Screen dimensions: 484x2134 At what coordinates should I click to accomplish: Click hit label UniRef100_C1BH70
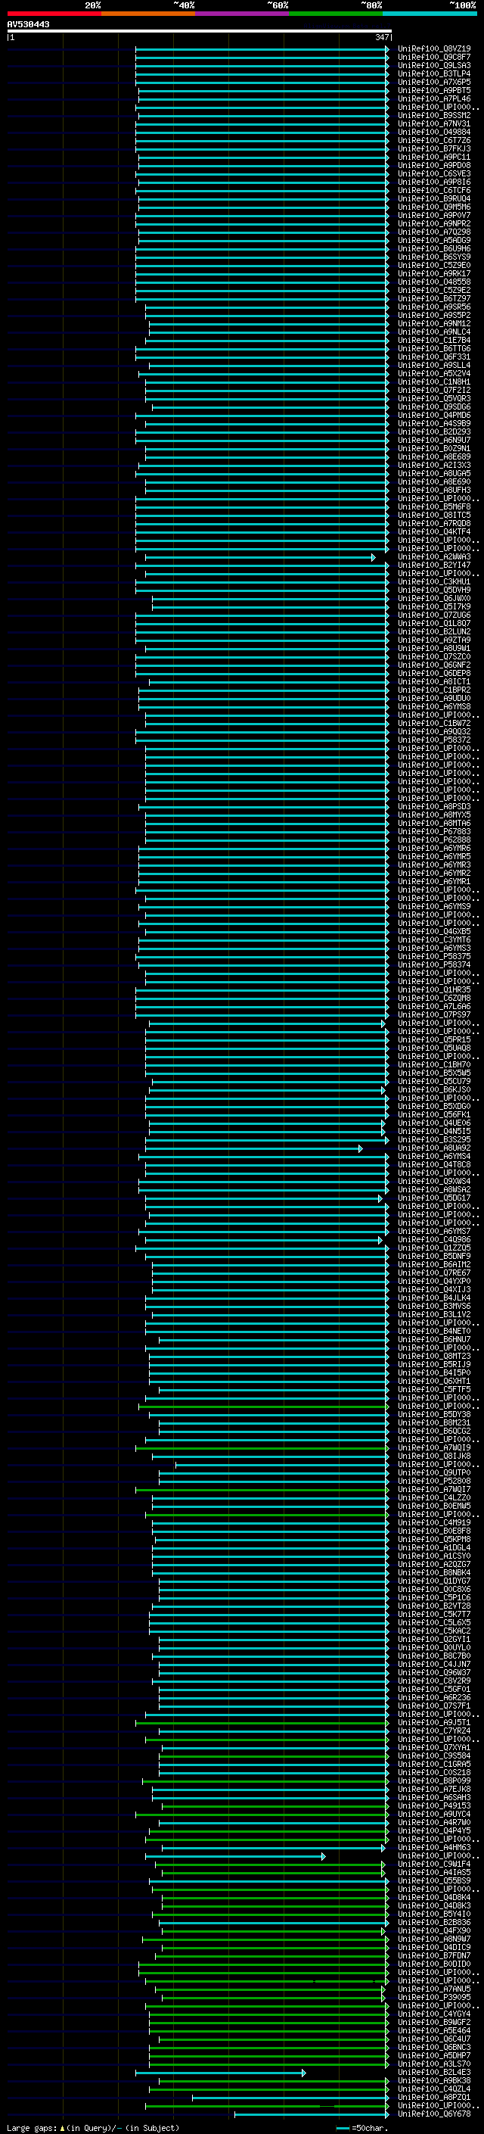tap(434, 1065)
